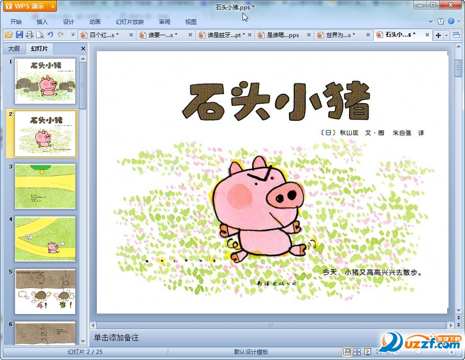Click the zoom slider handle
Image resolution: width=465 pixels, height=360 pixels.
pos(418,352)
